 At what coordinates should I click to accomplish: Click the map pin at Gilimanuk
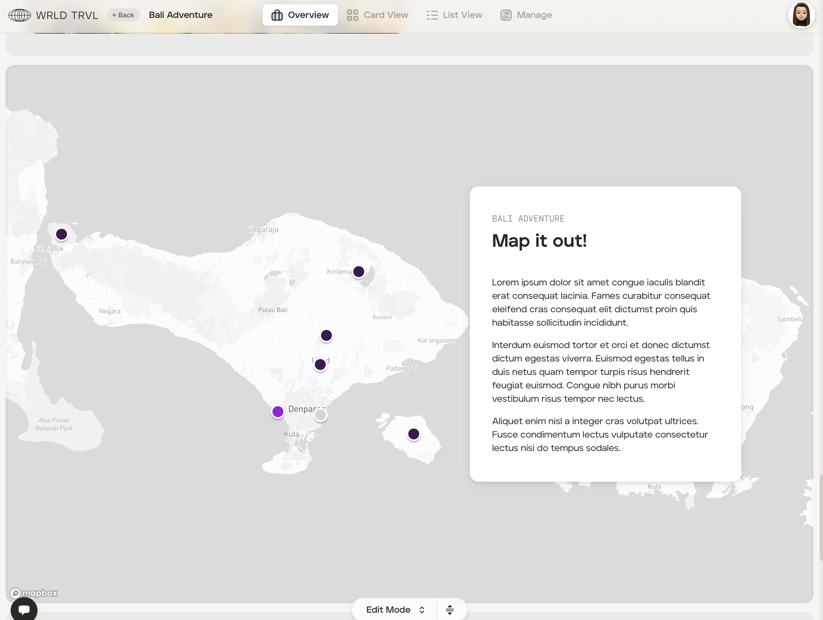61,234
